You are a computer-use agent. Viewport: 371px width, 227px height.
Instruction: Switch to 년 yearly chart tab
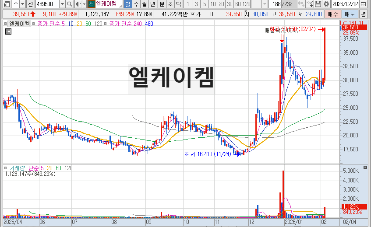click(x=152, y=4)
